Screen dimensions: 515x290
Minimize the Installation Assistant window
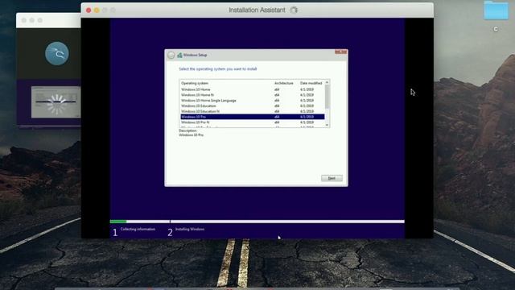click(x=97, y=10)
